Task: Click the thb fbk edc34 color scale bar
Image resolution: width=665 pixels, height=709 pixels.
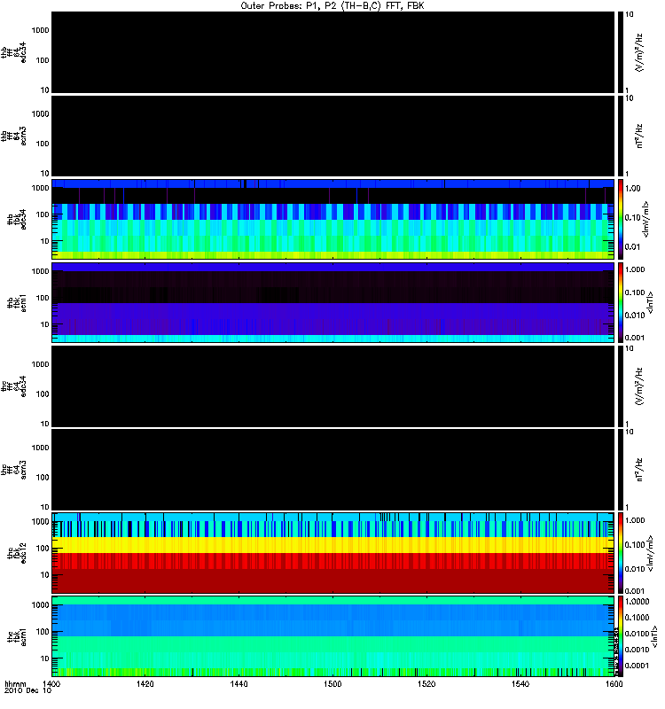Action: click(621, 219)
